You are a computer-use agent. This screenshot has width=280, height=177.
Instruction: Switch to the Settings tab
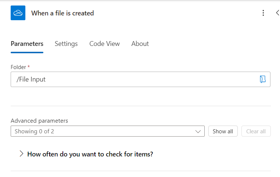click(x=66, y=44)
